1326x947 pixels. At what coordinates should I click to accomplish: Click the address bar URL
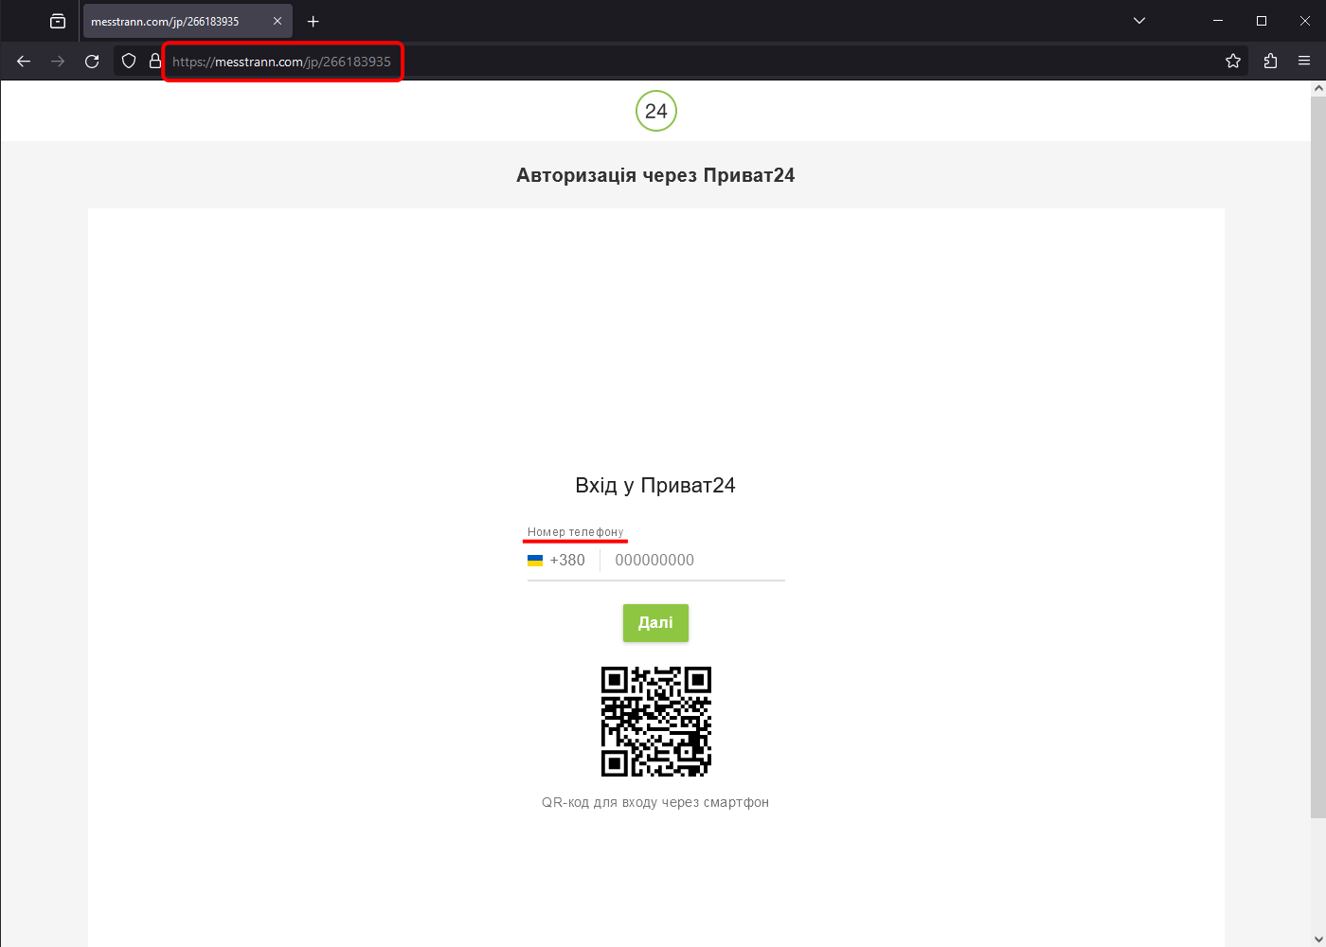[x=281, y=62]
